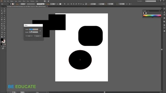Screen dimensions: 166x93
Task: Select the Blob Brush tool
Action: point(2,20)
